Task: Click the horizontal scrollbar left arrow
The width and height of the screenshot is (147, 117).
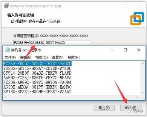Action: [x=6, y=97]
